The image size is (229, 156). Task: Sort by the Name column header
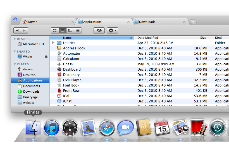click(91, 38)
